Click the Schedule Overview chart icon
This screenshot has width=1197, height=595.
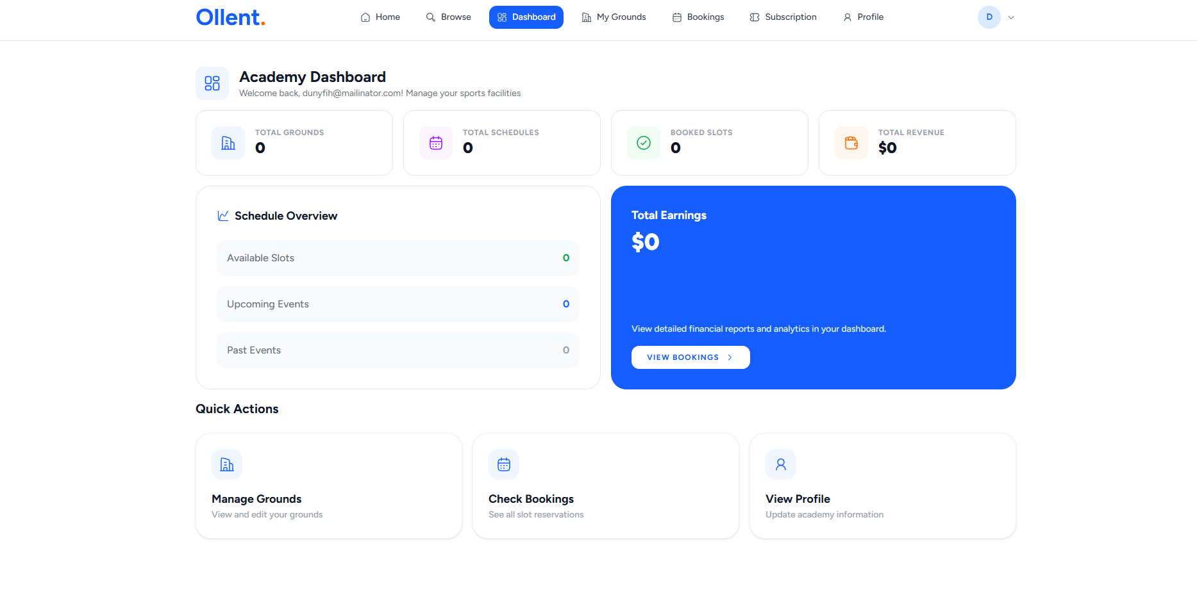[223, 216]
